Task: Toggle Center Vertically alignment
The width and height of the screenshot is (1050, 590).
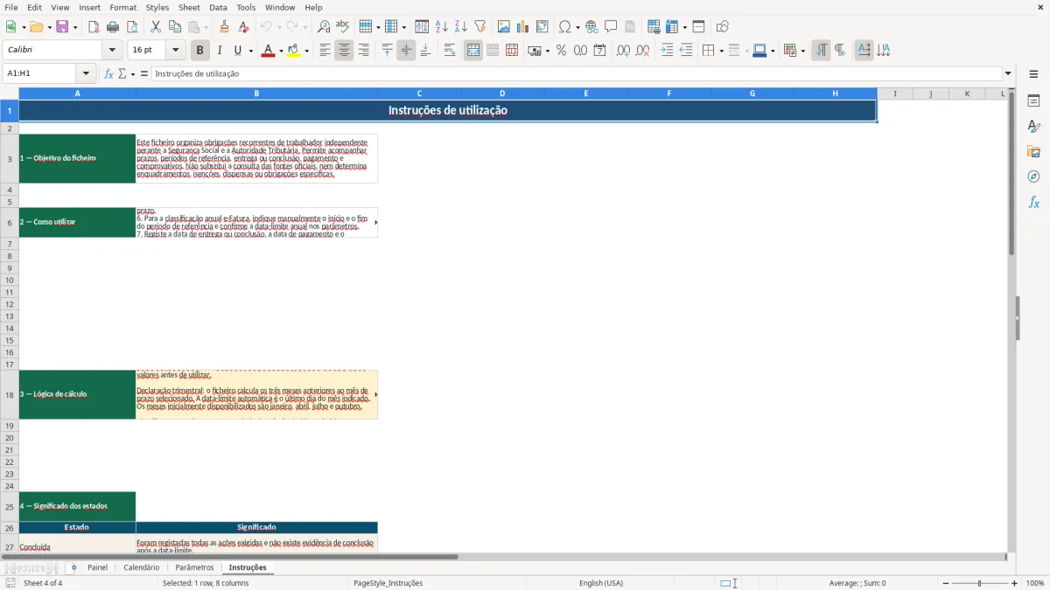Action: (406, 51)
